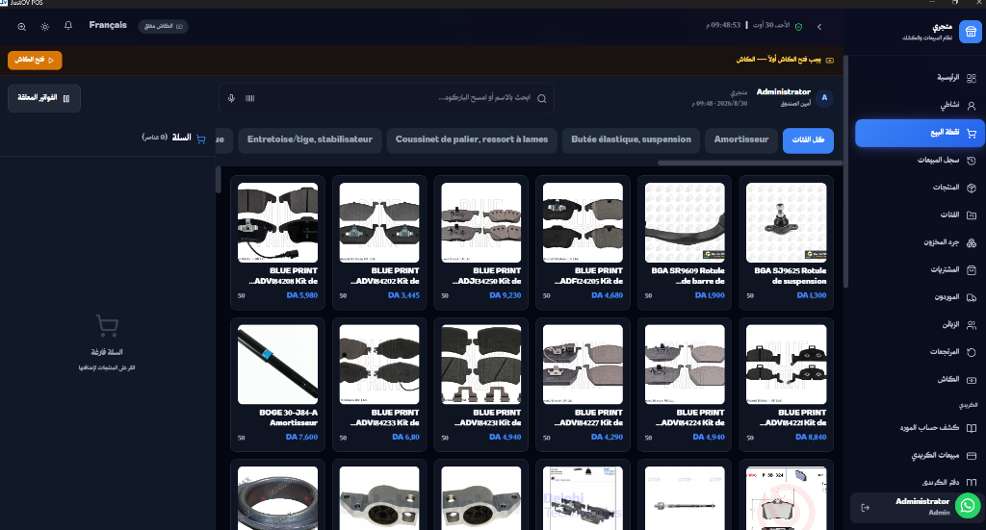Add BLUE PRINT ADV184202 kit product
Viewport: 986px width, 530px height.
379,242
